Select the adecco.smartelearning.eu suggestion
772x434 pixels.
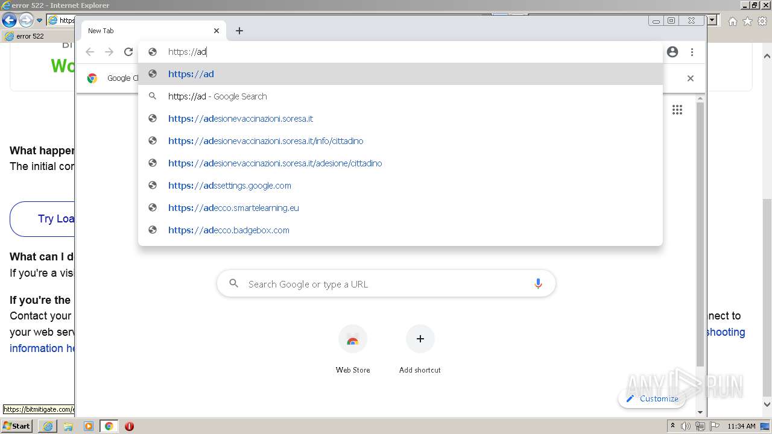400,208
